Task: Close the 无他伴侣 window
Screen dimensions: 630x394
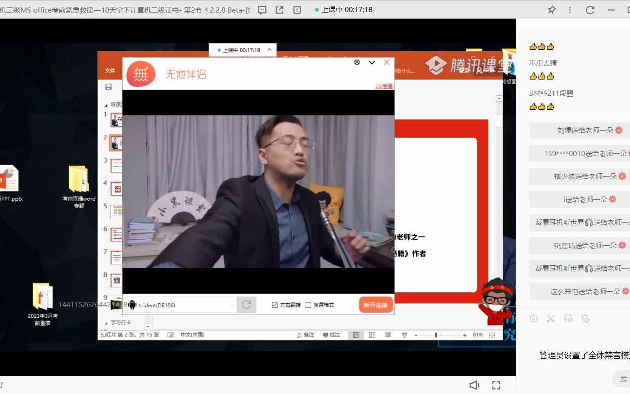Action: coord(387,62)
